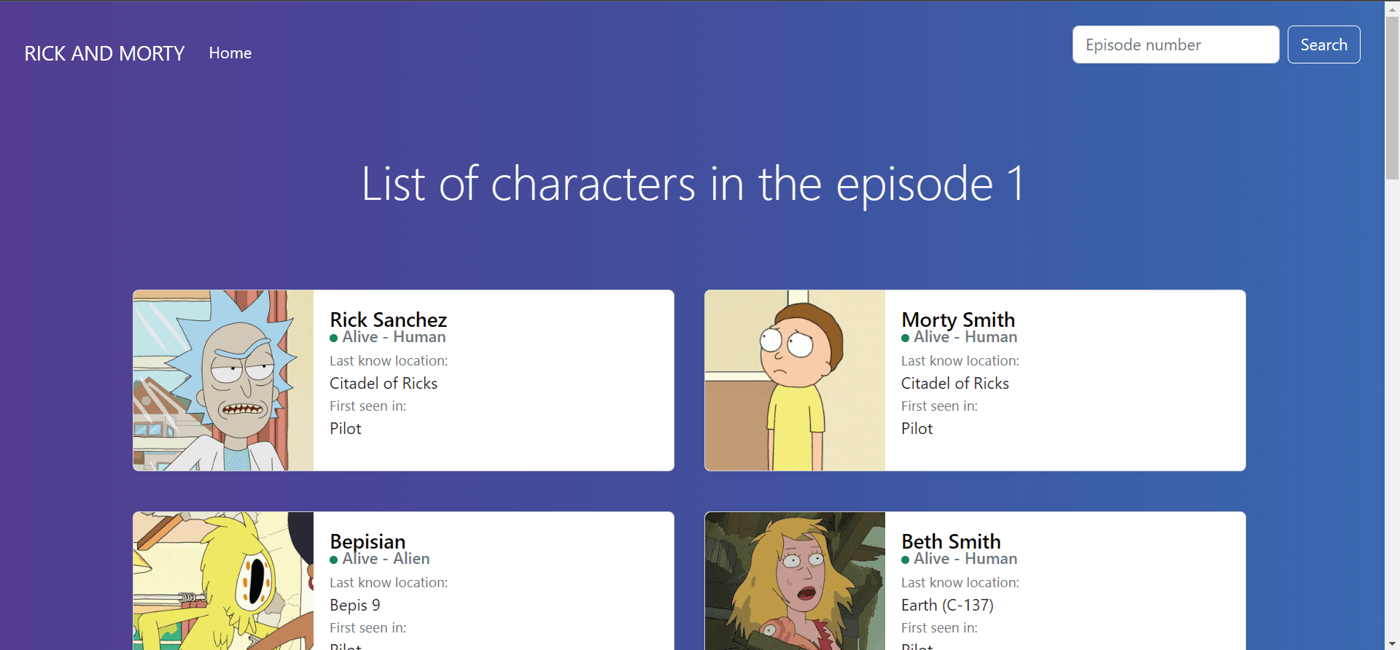1400x650 pixels.
Task: Click Rick Sanchez's 'Alive - Human' status text
Action: (394, 337)
